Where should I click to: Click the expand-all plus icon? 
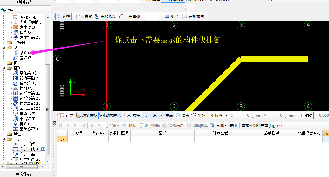click(x=3, y=10)
